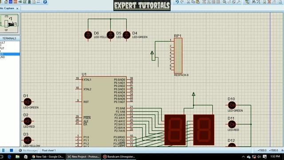Viewport: 284px width, 160px height.
Task: Open Pick Parts from Libraries magnifier icon
Action: tap(225, 2)
